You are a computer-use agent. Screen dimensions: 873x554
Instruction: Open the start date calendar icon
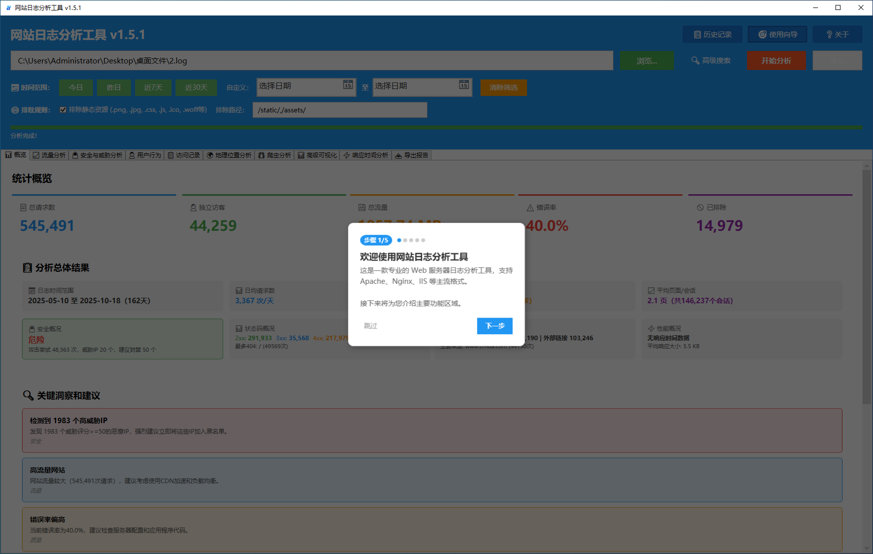click(x=347, y=86)
